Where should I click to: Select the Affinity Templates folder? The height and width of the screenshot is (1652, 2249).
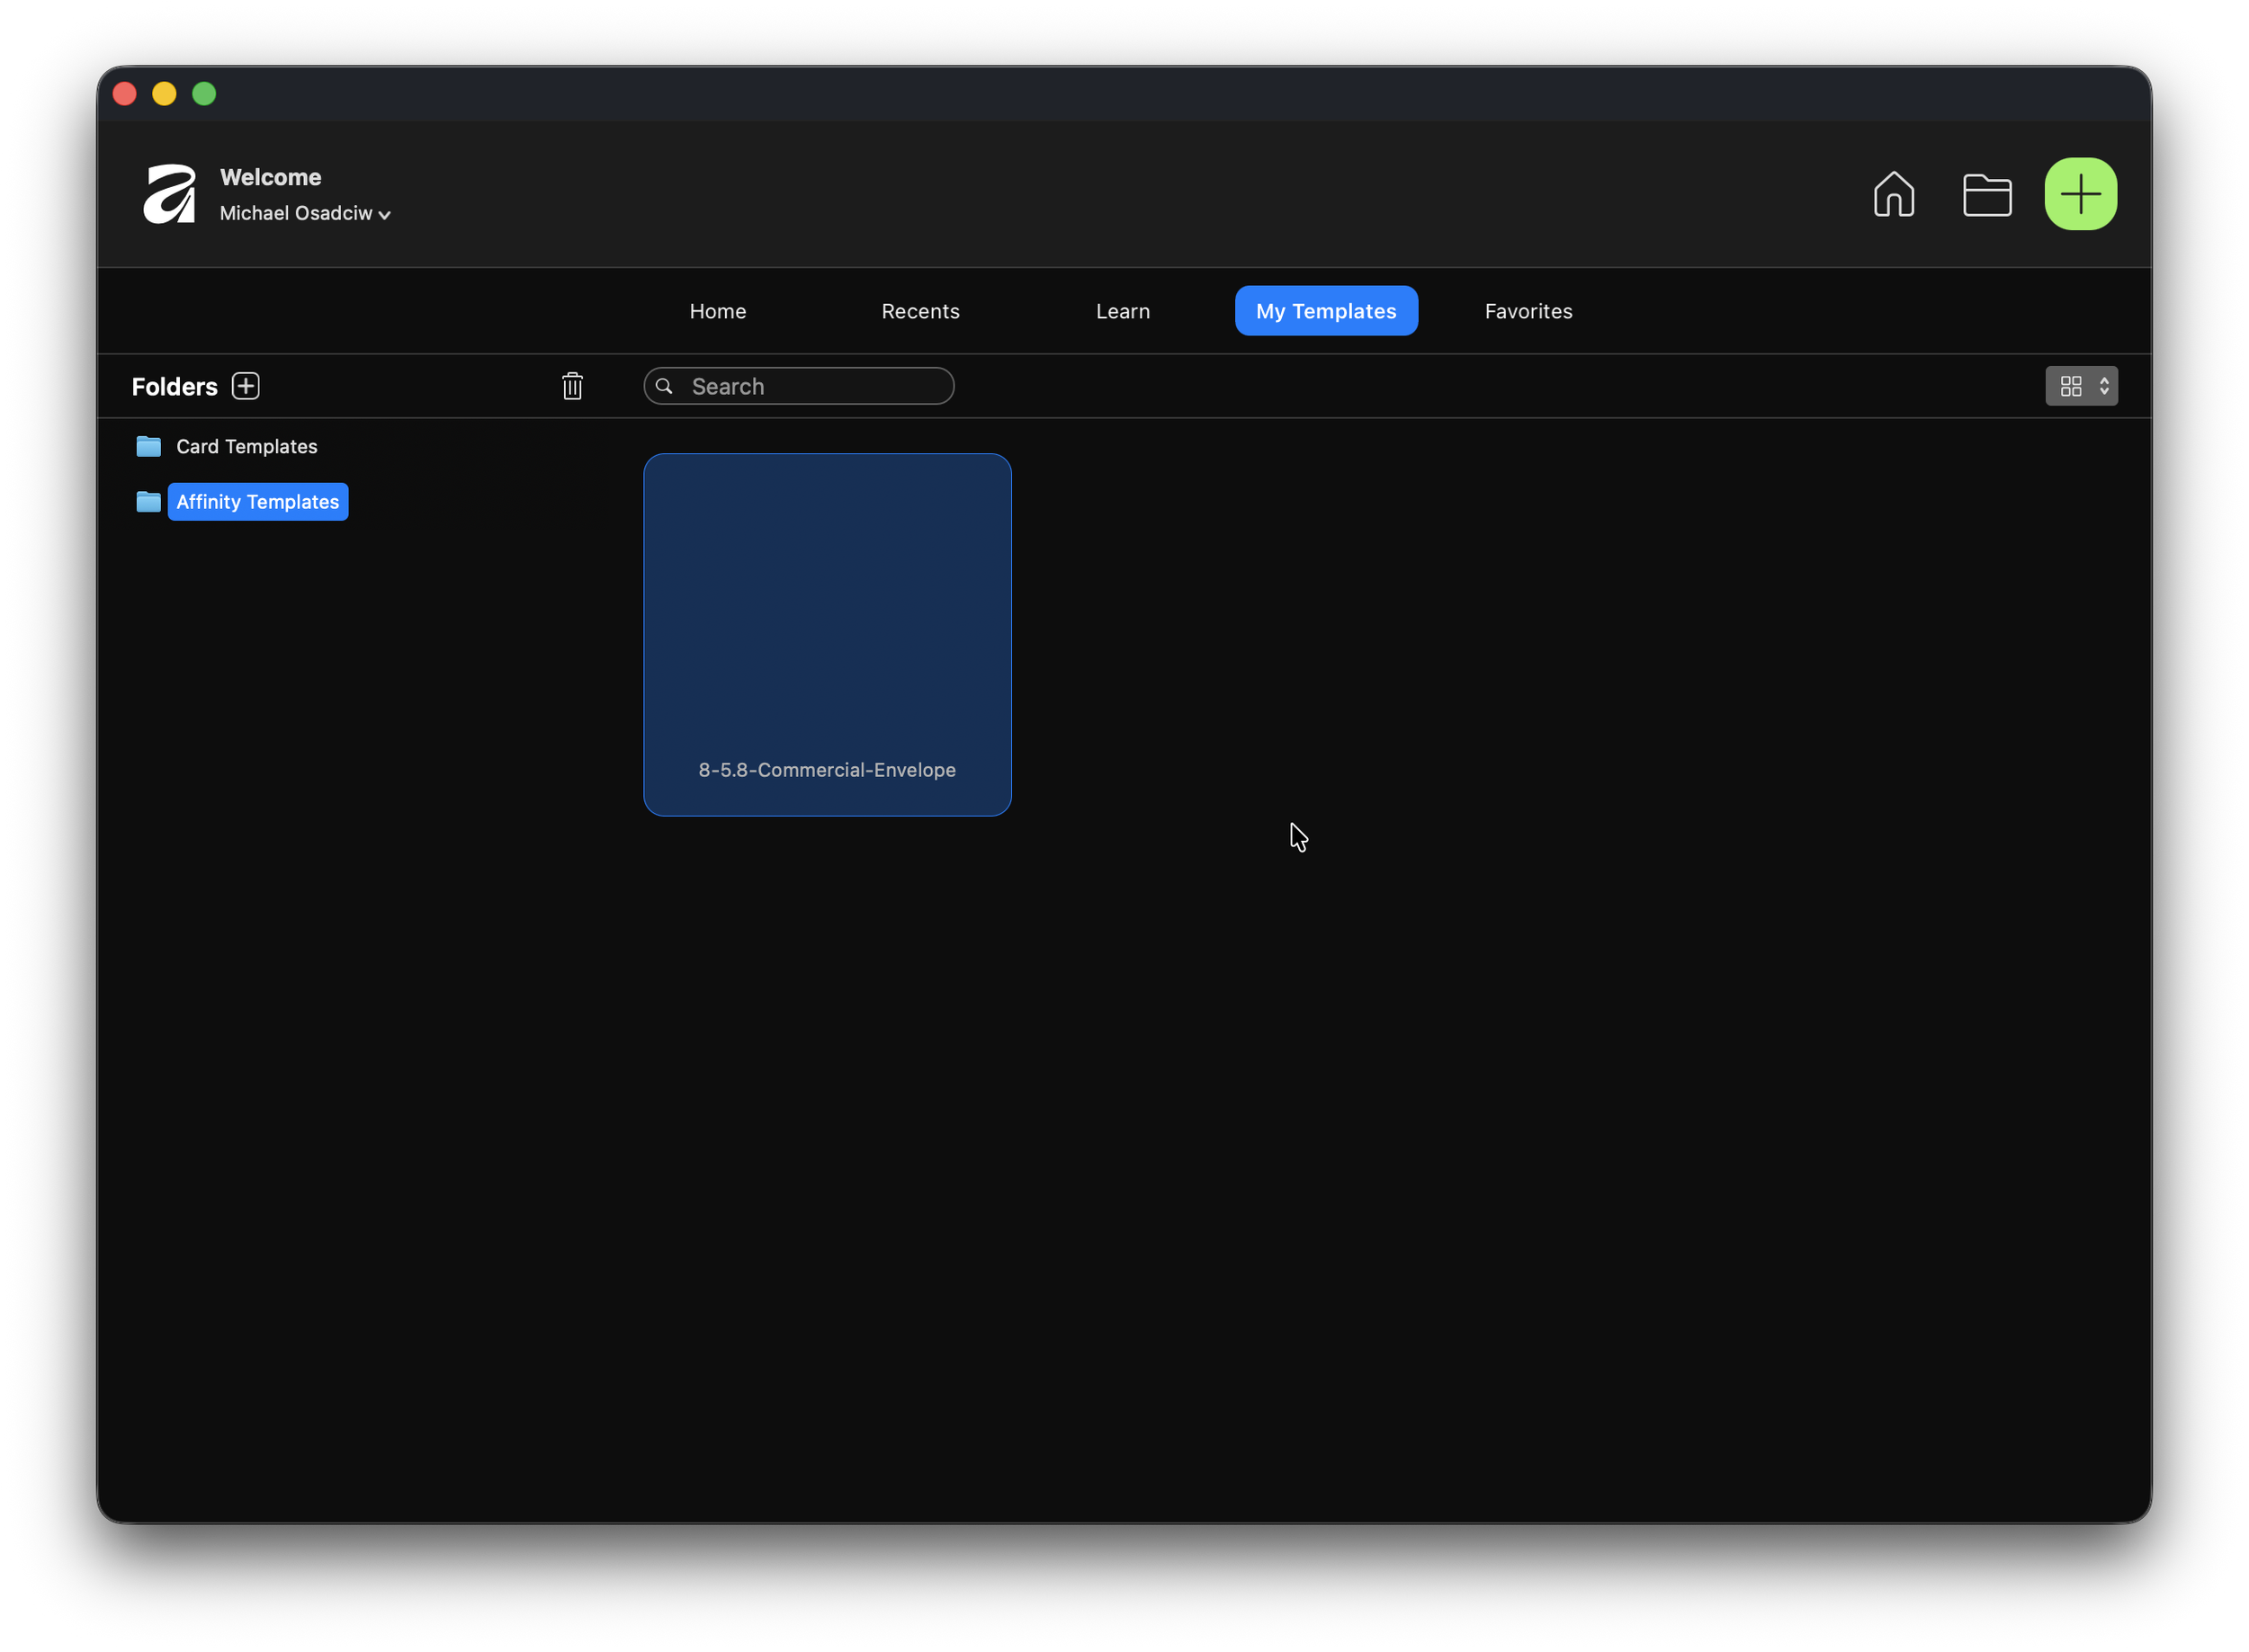(x=257, y=502)
